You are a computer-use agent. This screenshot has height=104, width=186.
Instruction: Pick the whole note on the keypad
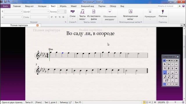(172, 73)
